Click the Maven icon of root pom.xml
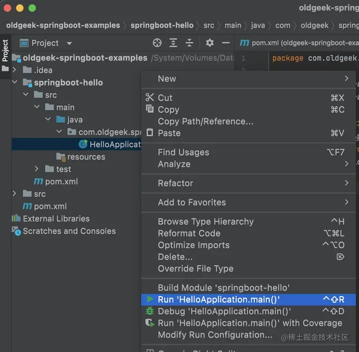This screenshot has width=359, height=352. [27, 206]
